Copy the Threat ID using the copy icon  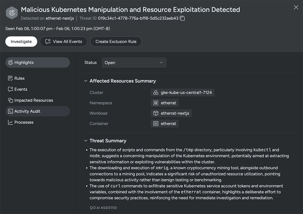[182, 18]
